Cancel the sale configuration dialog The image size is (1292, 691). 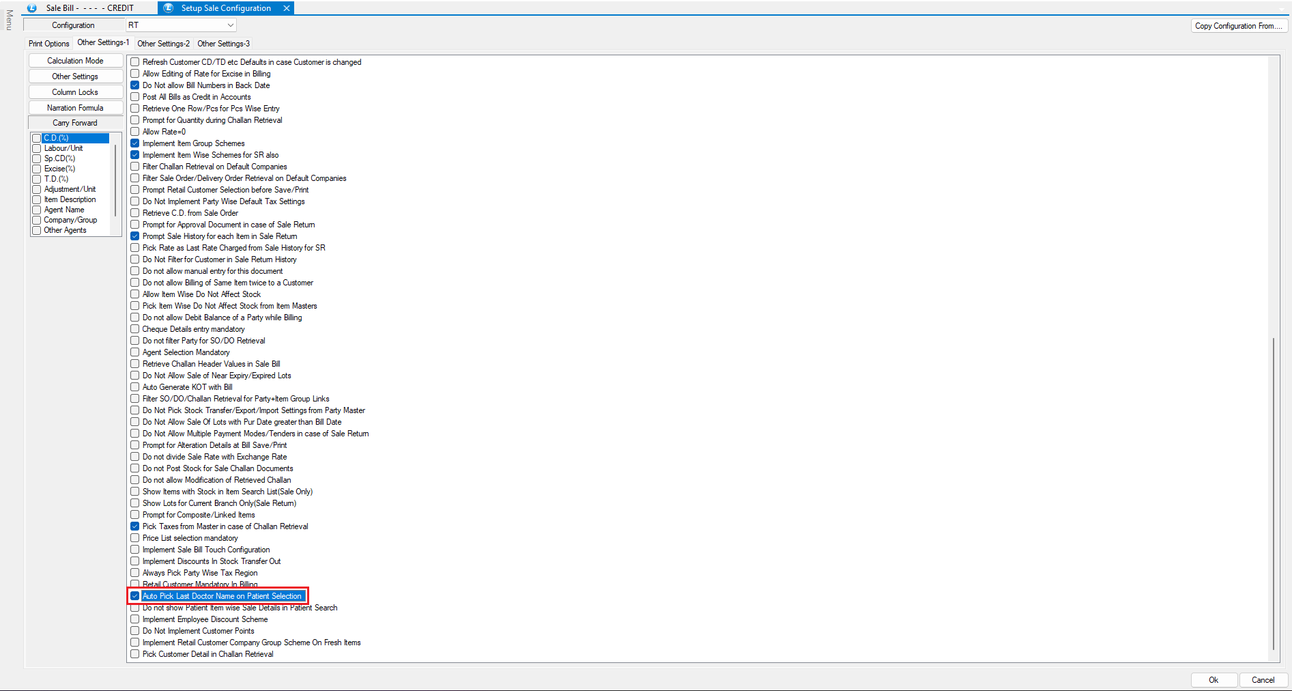1262,680
